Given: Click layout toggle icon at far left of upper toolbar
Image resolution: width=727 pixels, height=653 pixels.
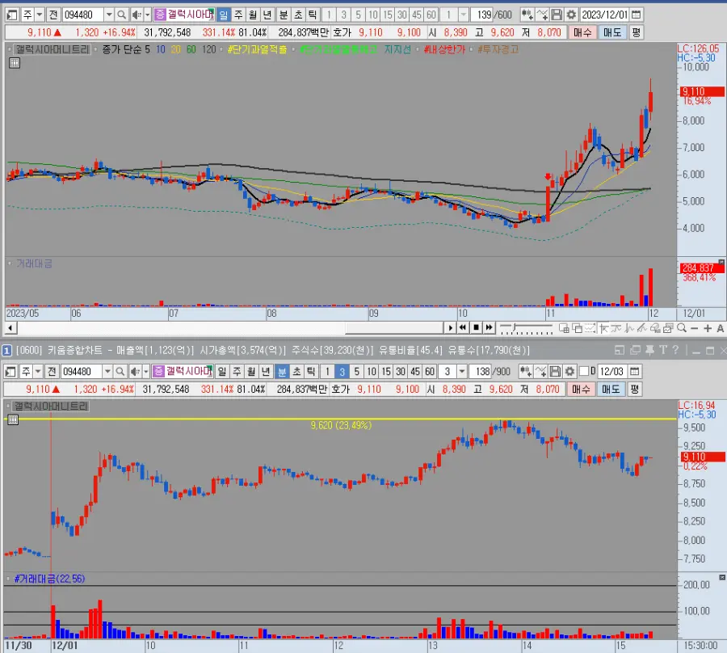Looking at the screenshot, I should (x=12, y=15).
